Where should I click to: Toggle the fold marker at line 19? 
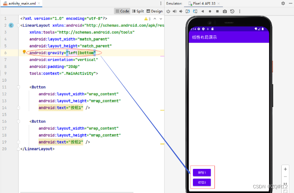[x=18, y=142]
